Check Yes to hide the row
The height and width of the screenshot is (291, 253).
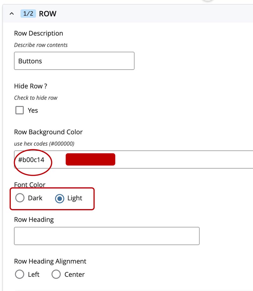pos(19,110)
